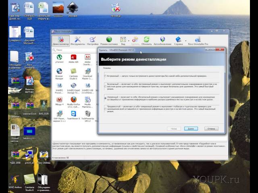Choose the Безопасный uninstall mode
The width and height of the screenshot is (258, 193).
[105, 86]
